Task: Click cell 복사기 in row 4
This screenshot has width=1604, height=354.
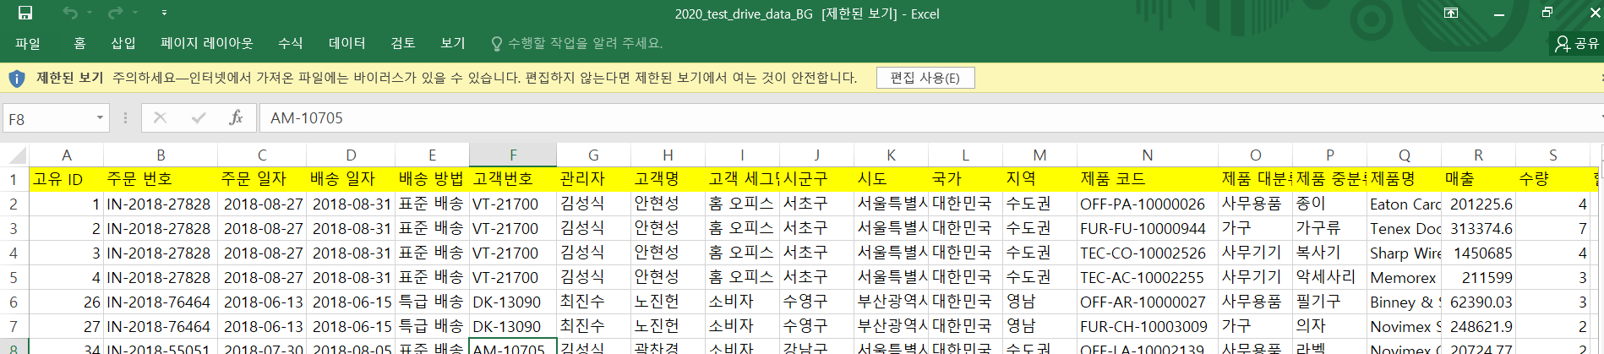Action: [x=1329, y=253]
